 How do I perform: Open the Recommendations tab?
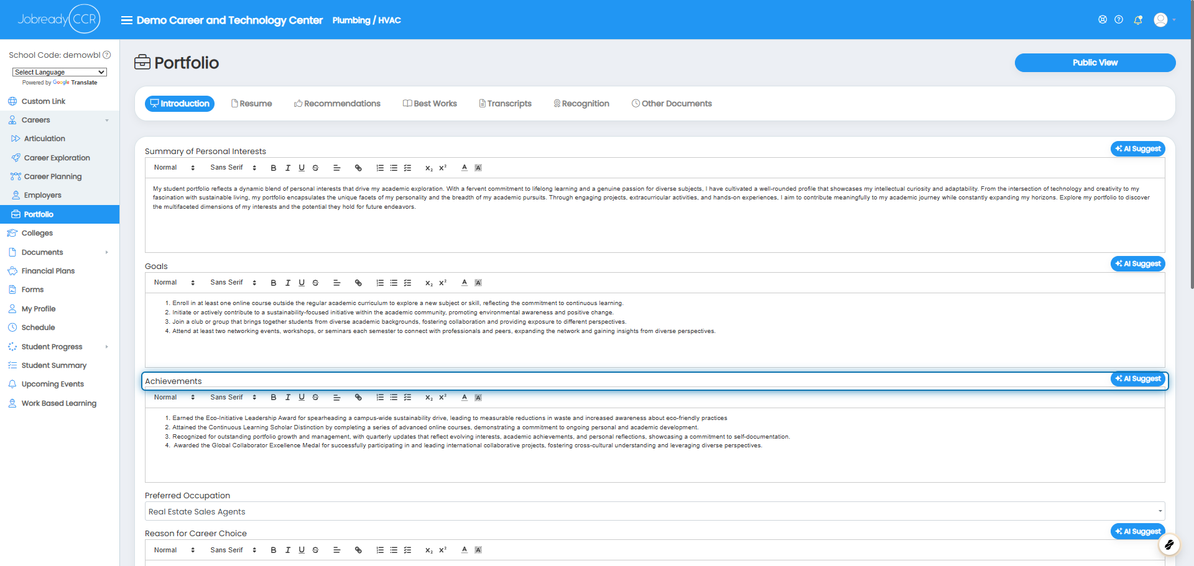coord(337,104)
